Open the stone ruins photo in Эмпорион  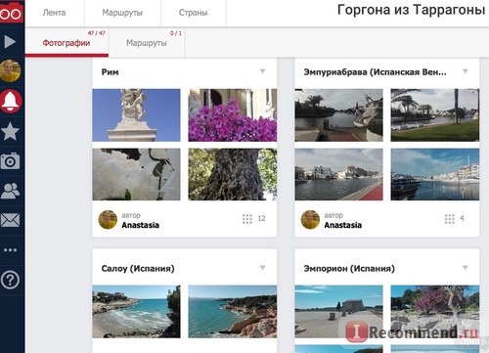(x=339, y=312)
